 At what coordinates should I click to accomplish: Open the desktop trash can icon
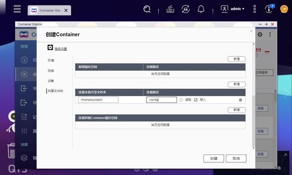click(x=11, y=151)
